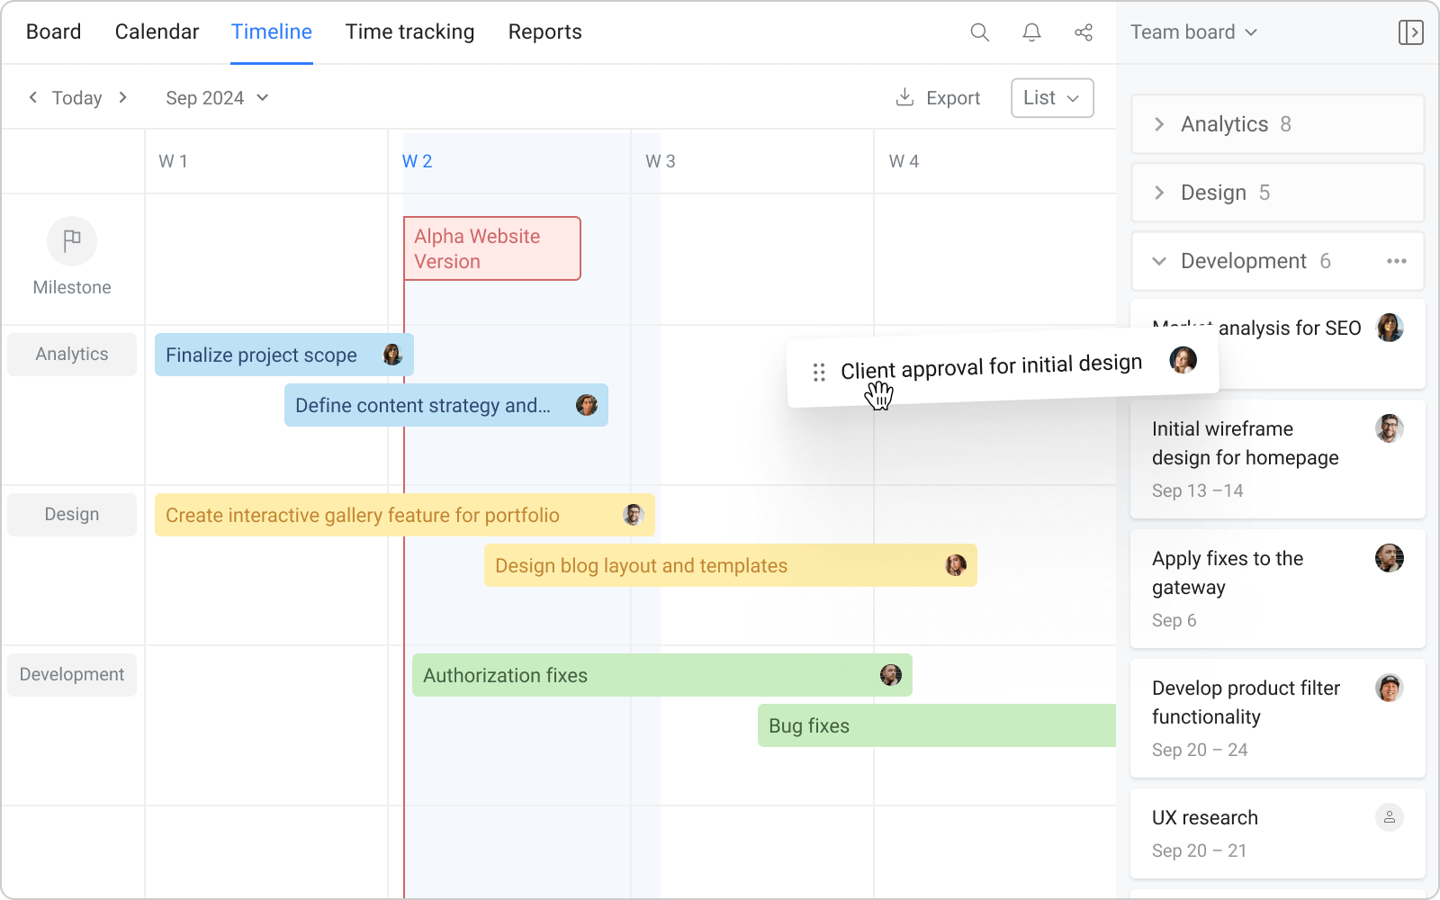Click the share board icon

click(1084, 32)
